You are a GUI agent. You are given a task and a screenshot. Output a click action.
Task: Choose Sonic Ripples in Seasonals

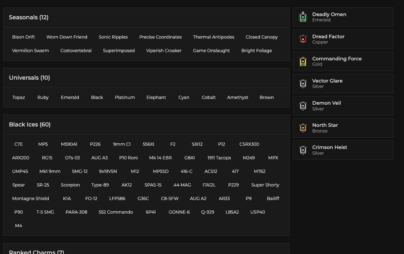(113, 37)
